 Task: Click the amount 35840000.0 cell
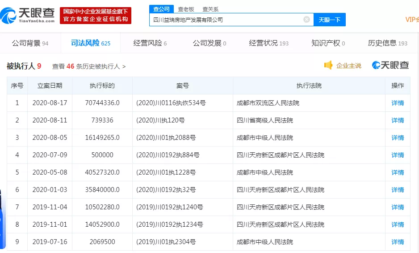click(102, 190)
